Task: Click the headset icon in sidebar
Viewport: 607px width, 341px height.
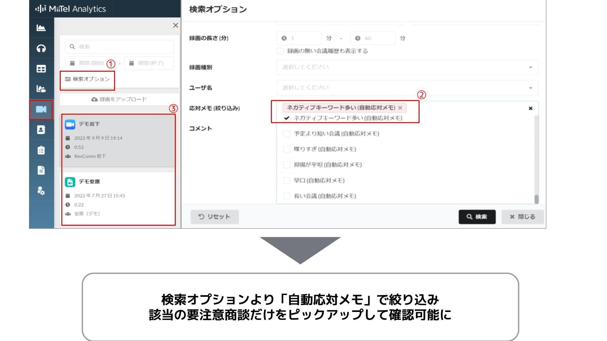Action: point(41,48)
